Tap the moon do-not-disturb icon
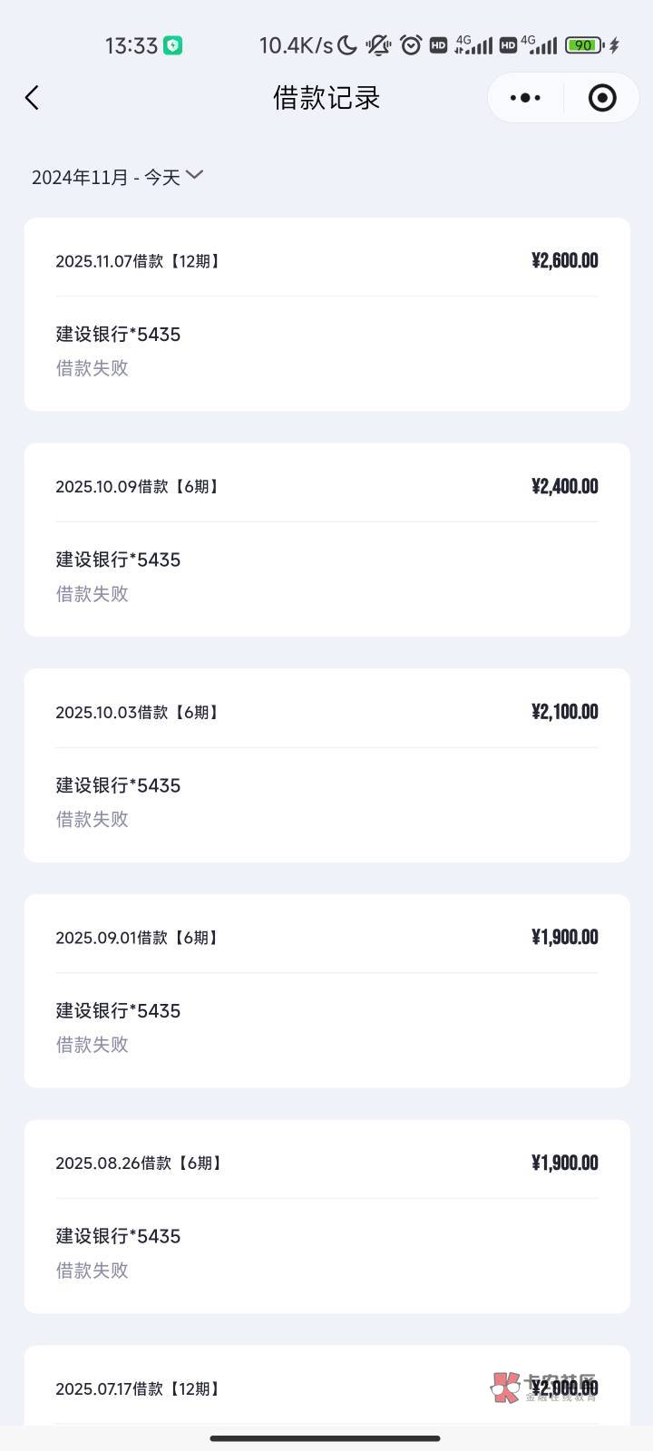The width and height of the screenshot is (653, 1451). click(347, 45)
